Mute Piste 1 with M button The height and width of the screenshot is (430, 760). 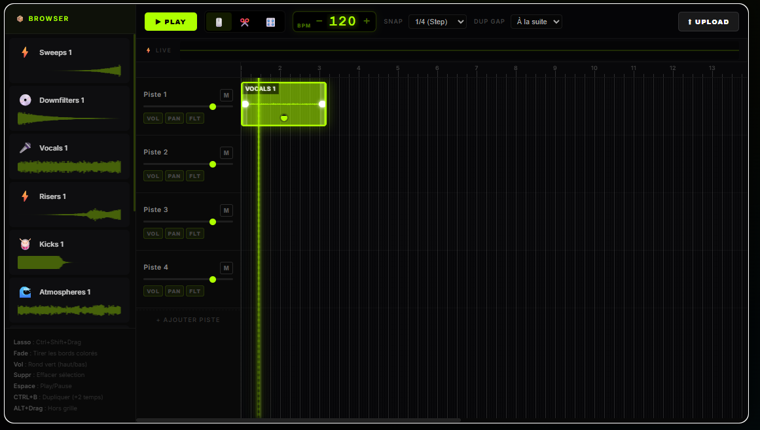point(226,96)
